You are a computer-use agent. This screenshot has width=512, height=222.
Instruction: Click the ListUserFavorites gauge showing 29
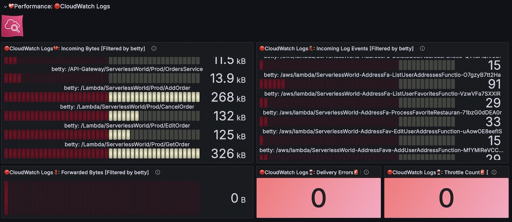click(357, 103)
